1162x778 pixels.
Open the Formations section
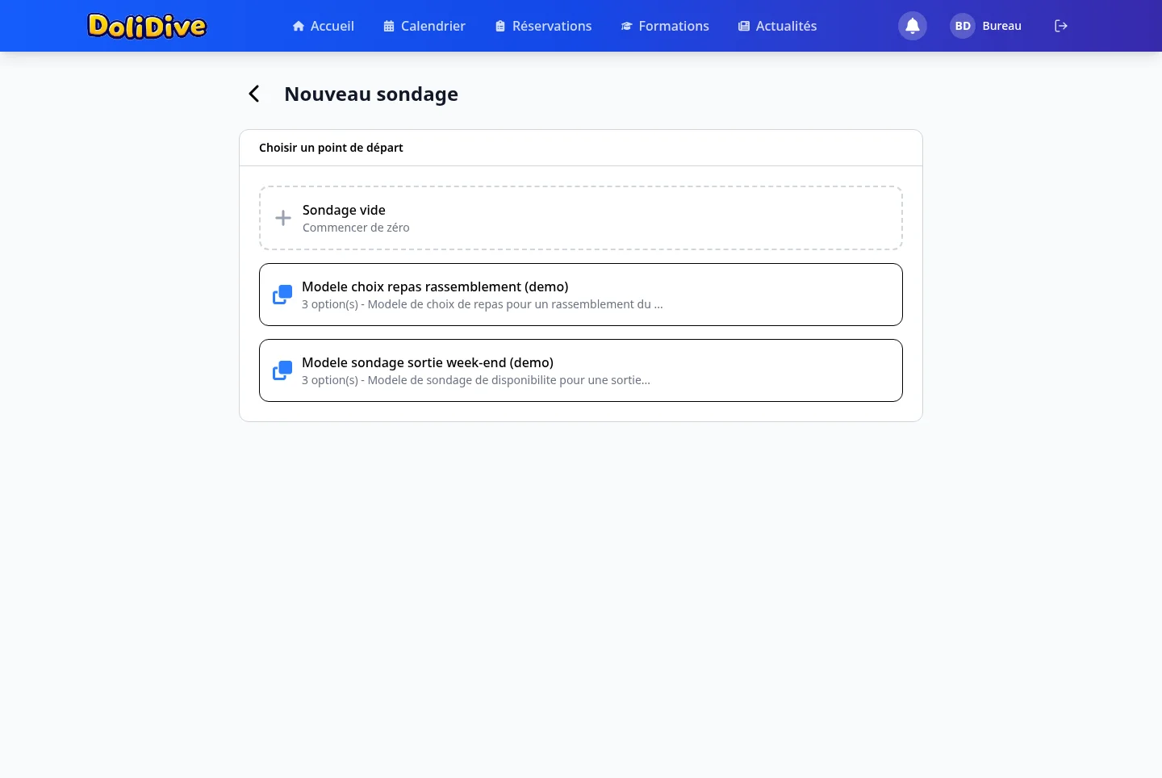665,26
